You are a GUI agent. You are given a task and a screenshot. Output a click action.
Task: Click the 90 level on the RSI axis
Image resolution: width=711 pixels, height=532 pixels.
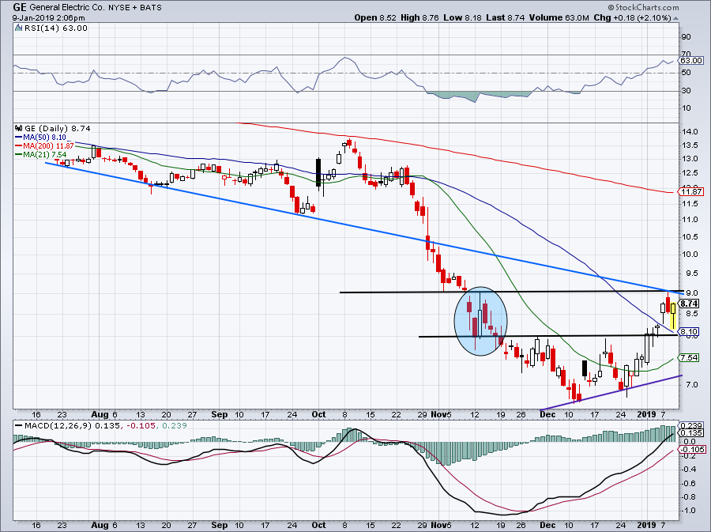(687, 36)
